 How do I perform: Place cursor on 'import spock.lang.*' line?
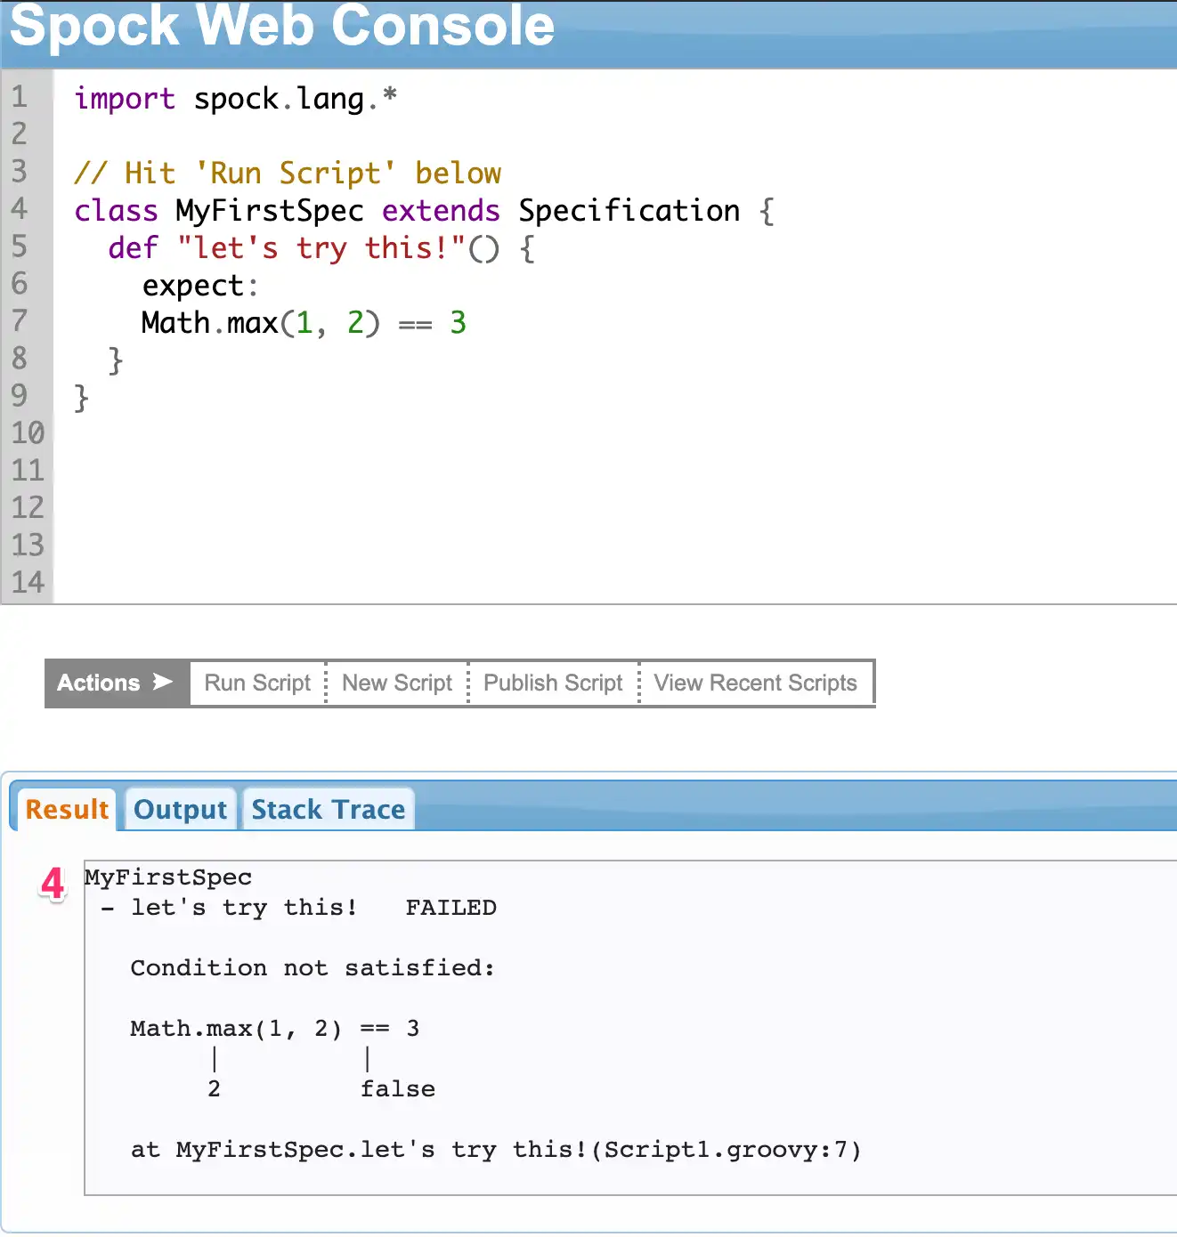tap(236, 98)
